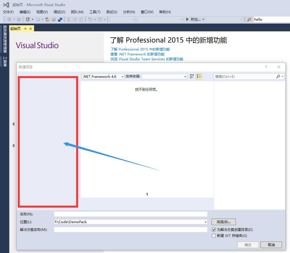Click the search box containing hello

271,19
